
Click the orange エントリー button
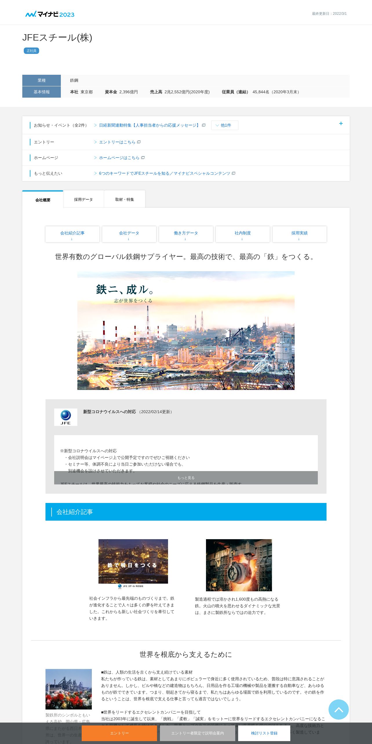click(119, 733)
